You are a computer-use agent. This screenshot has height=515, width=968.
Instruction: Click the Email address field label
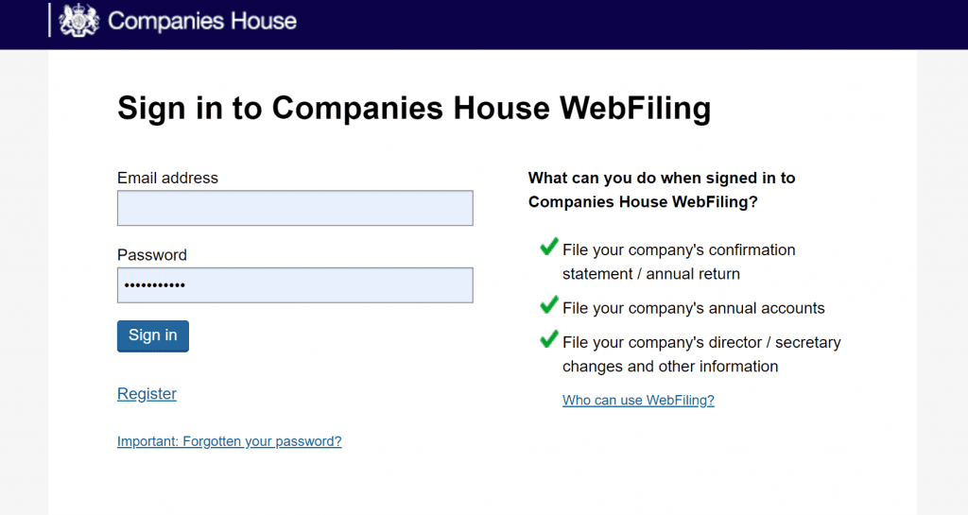pos(167,178)
